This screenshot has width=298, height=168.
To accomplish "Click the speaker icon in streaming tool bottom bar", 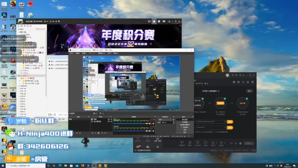I will 221,143.
